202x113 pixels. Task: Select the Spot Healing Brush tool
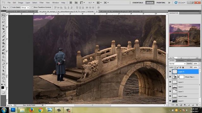point(3,36)
